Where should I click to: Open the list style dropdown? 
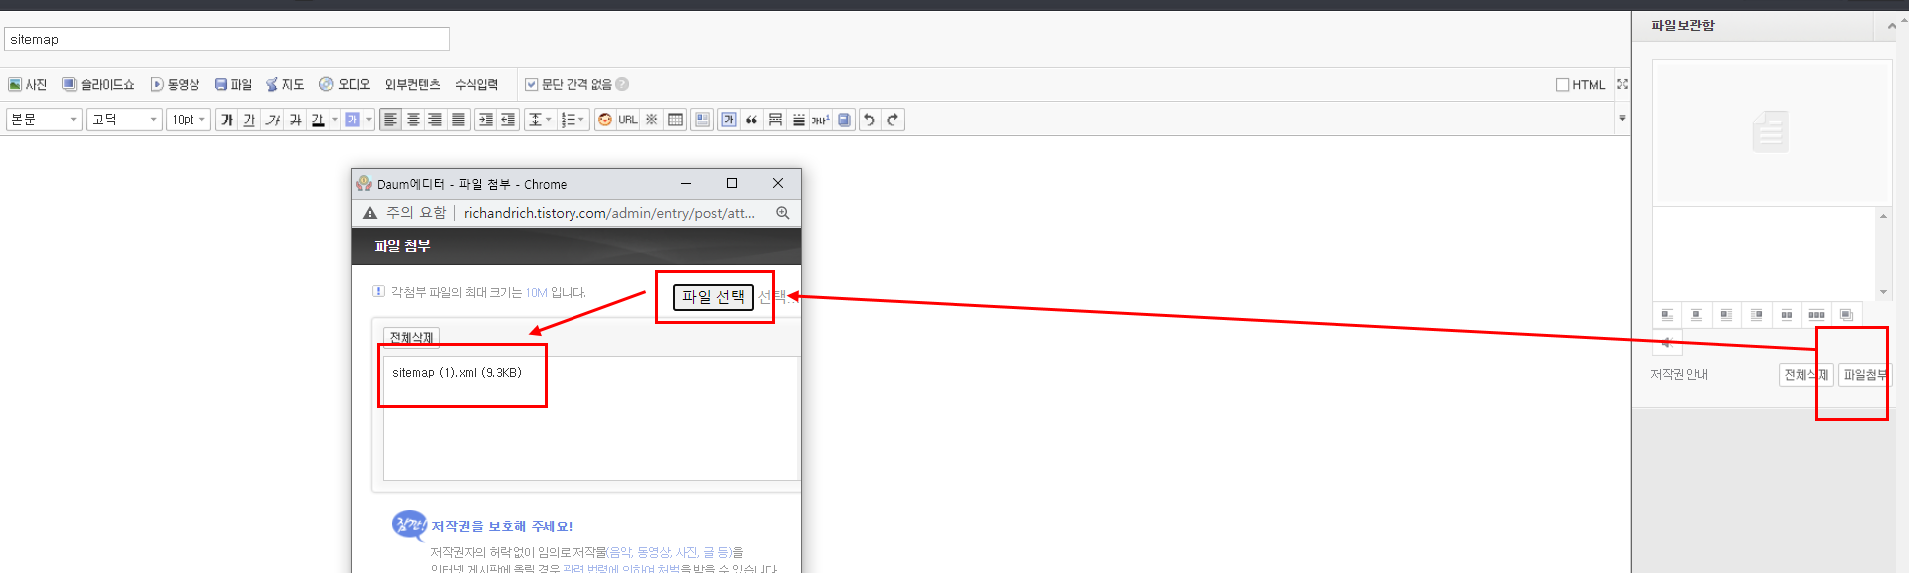pos(573,119)
